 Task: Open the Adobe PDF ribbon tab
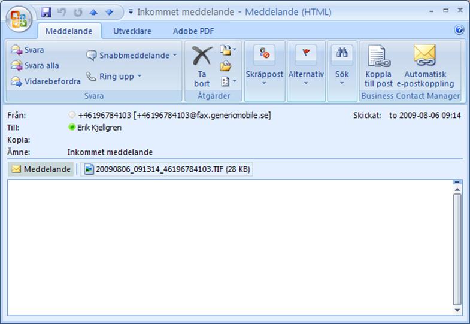193,31
